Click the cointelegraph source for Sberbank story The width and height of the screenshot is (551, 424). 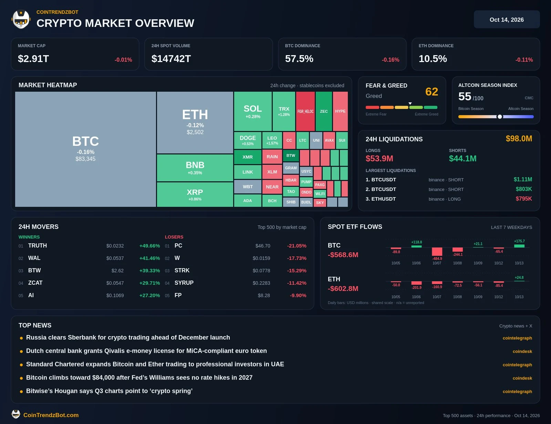click(517, 338)
